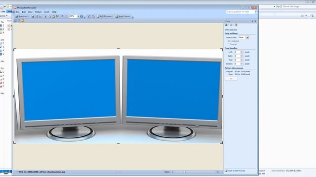Click the Right crop value spinner
316x177 pixels.
coord(242,56)
